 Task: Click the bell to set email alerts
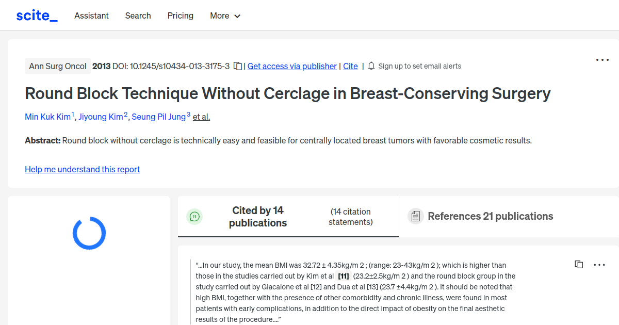click(371, 66)
